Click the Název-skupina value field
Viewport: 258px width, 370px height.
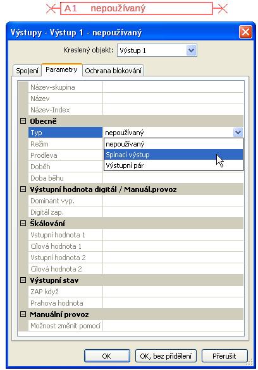tap(173, 87)
